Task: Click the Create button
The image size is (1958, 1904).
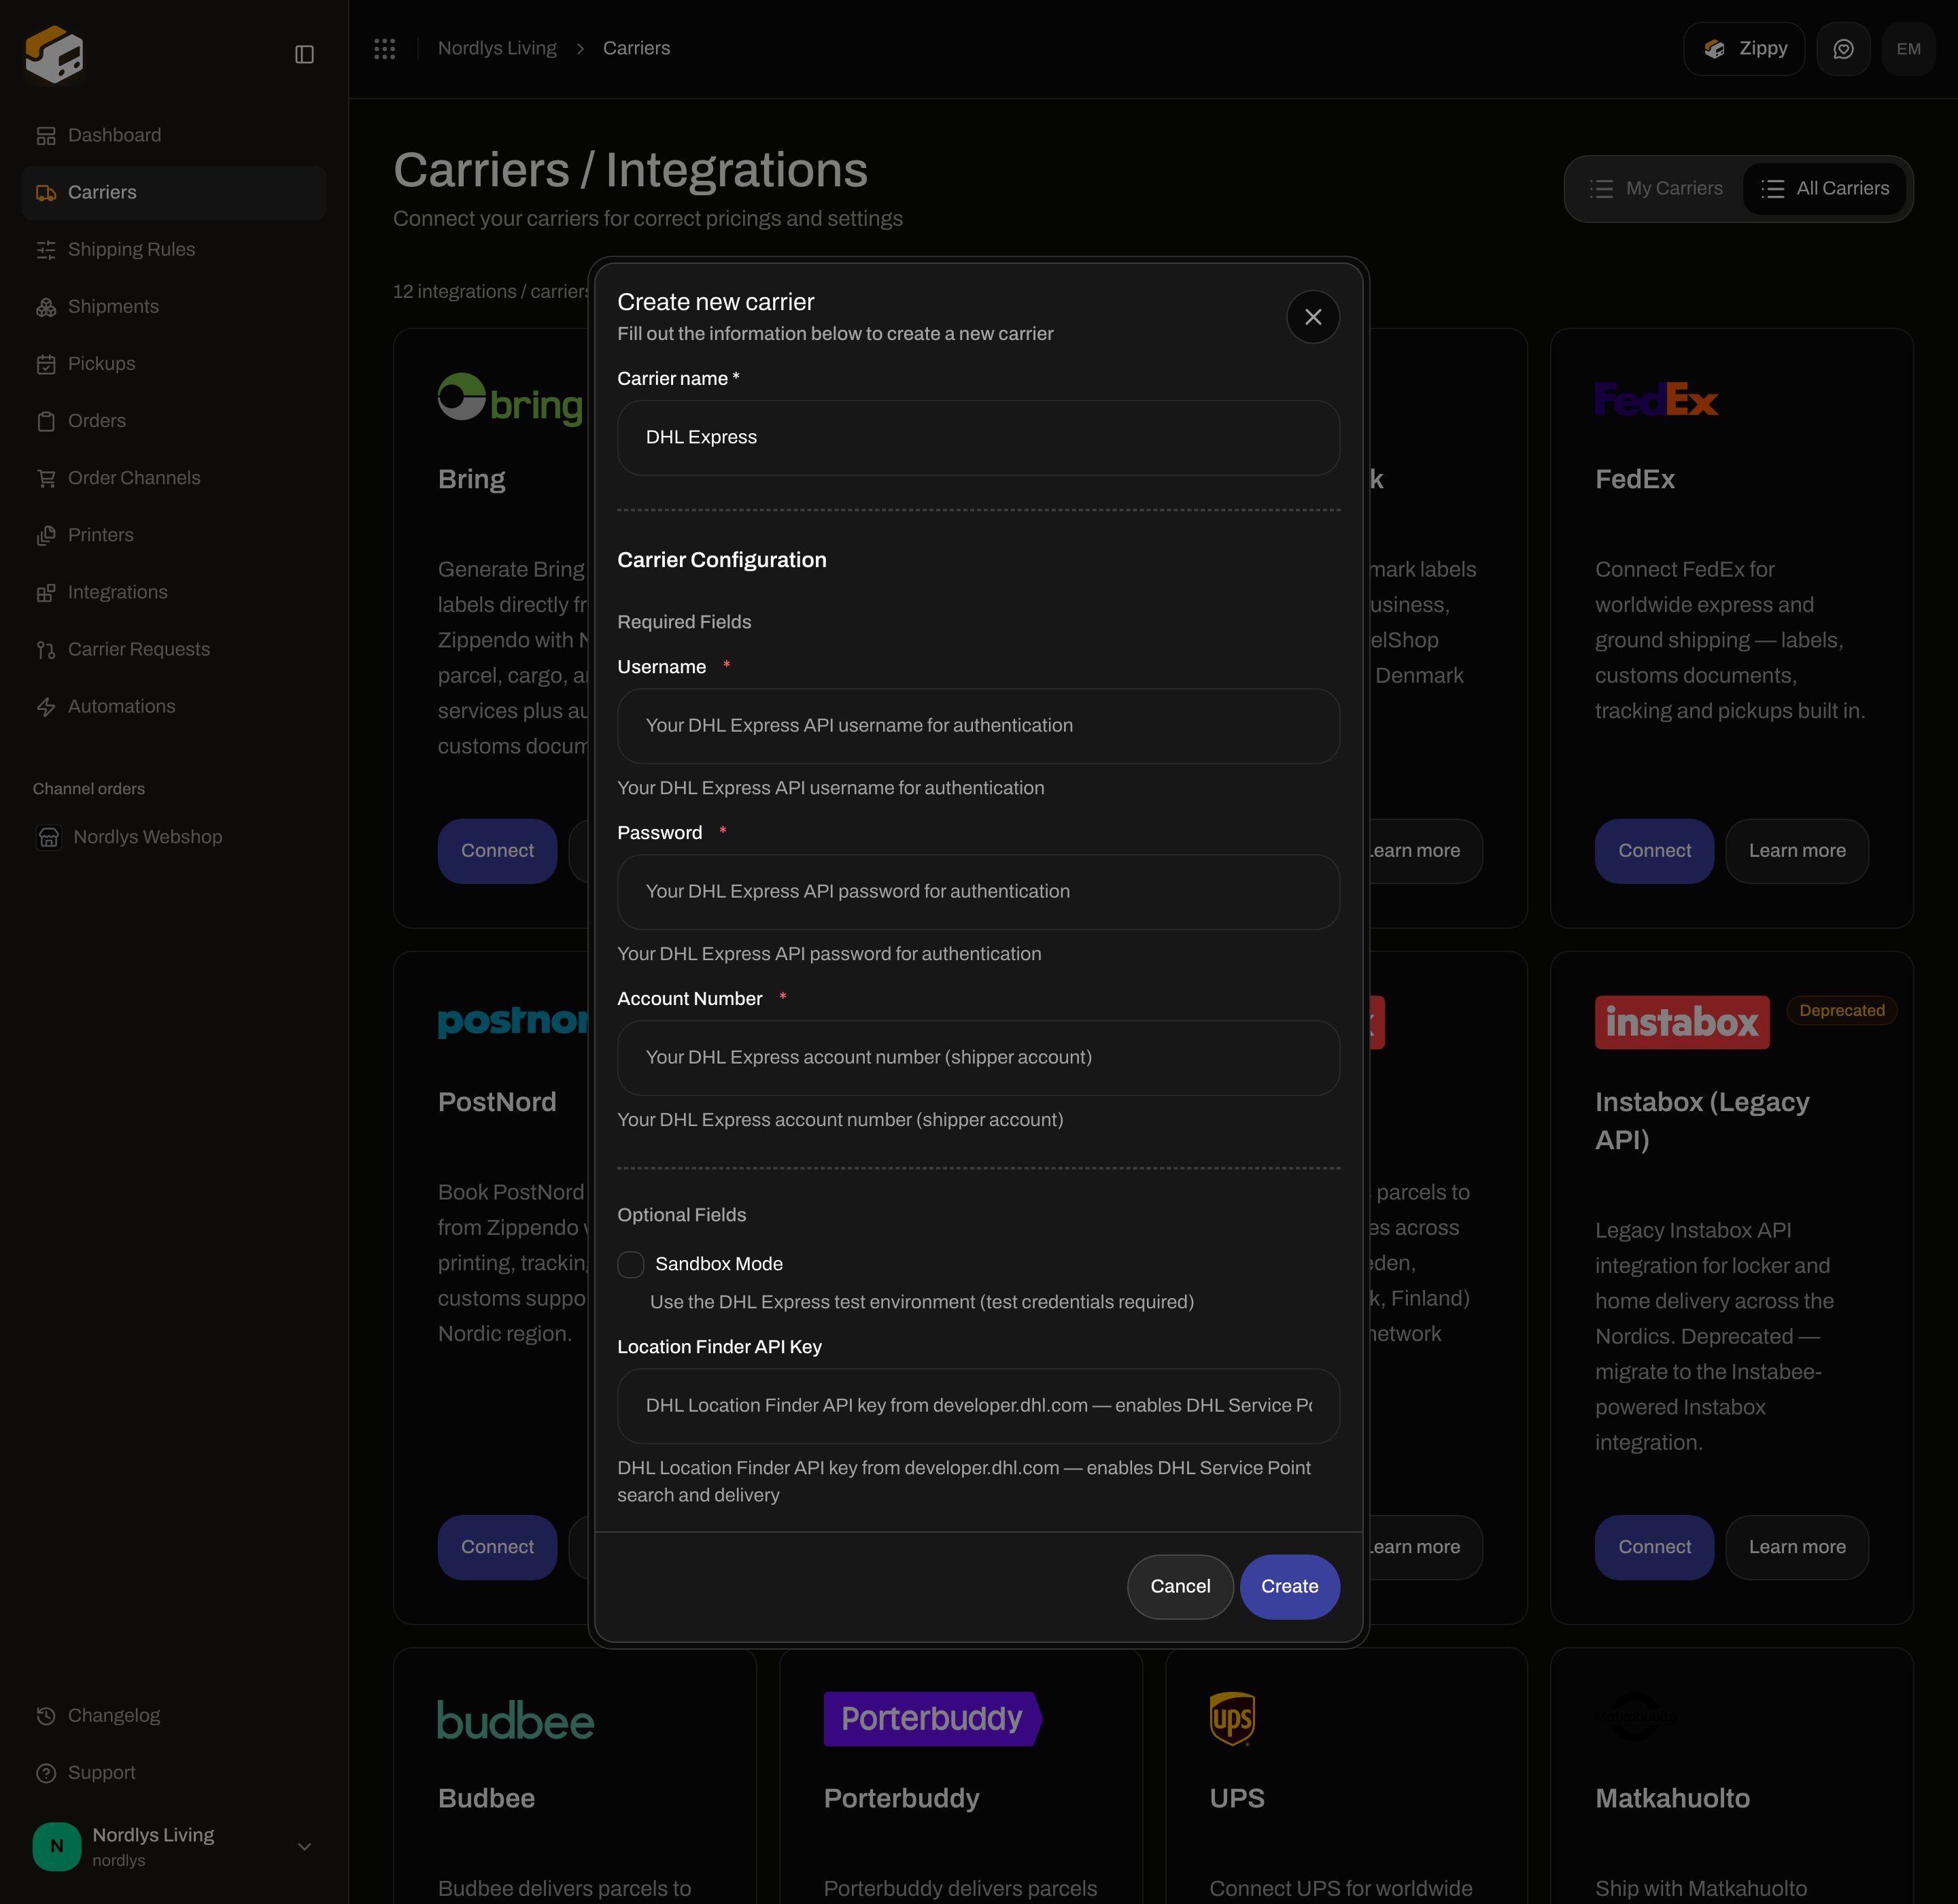Action: [1290, 1586]
